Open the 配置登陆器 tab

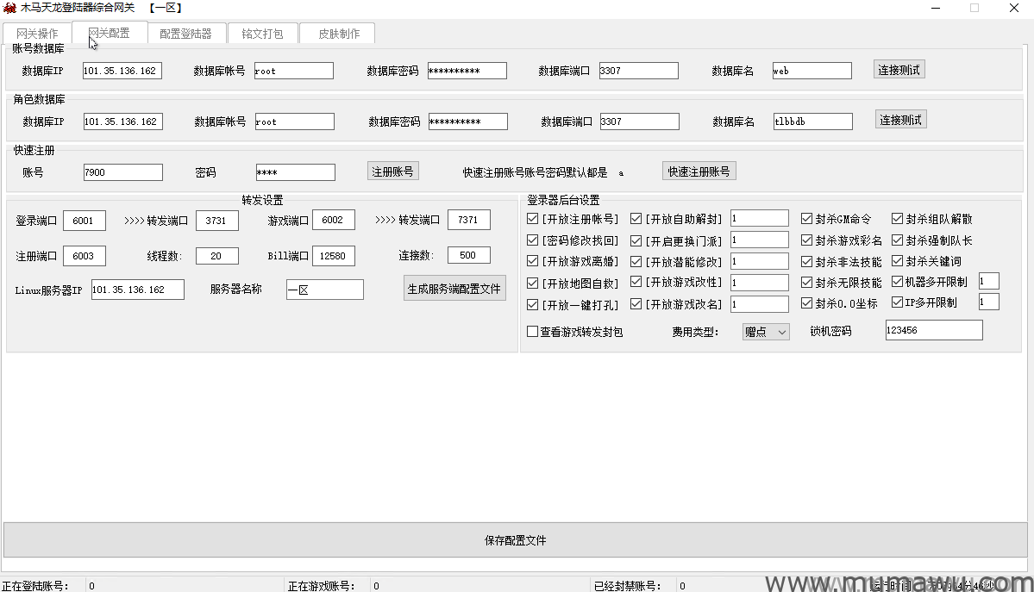tap(185, 34)
